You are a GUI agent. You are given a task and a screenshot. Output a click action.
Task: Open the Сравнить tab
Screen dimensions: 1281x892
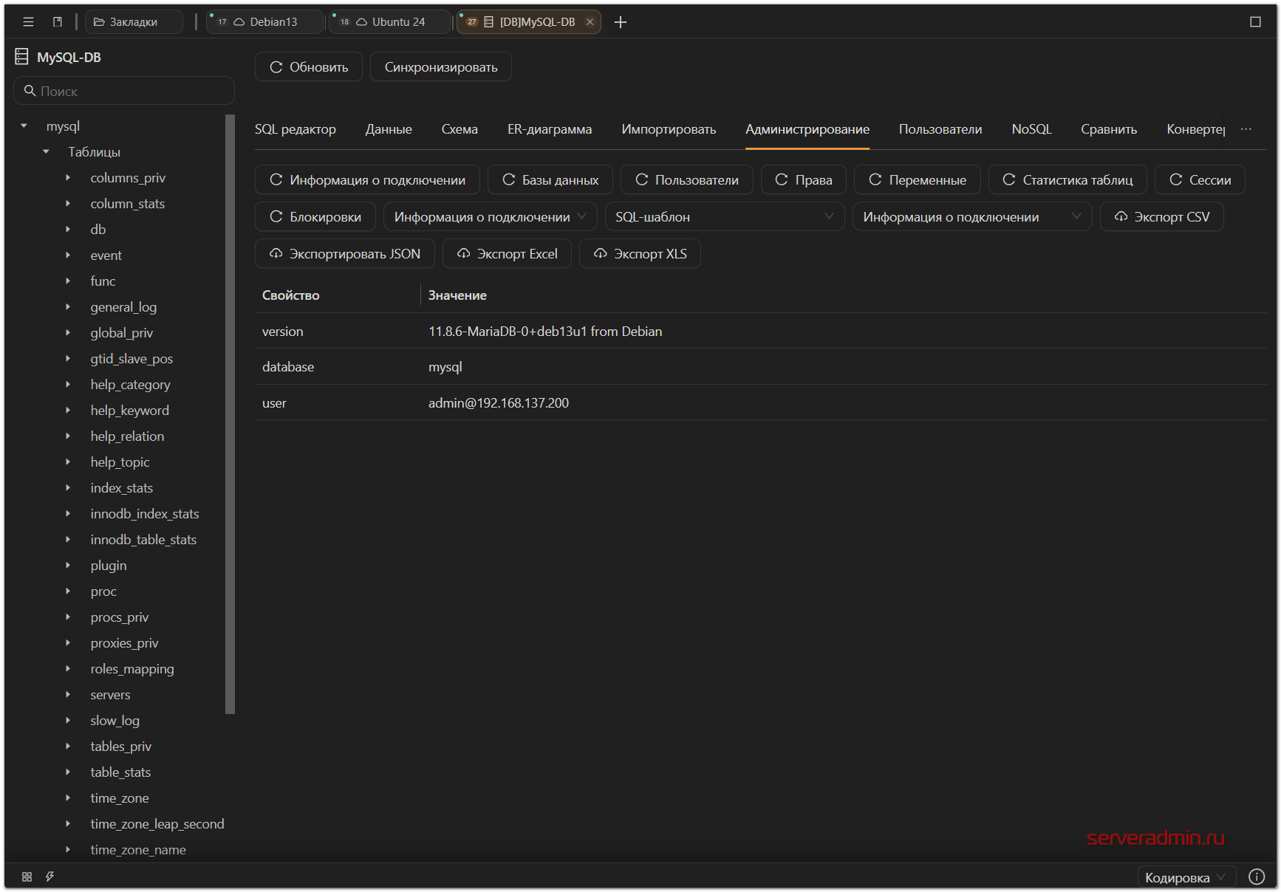(x=1109, y=129)
